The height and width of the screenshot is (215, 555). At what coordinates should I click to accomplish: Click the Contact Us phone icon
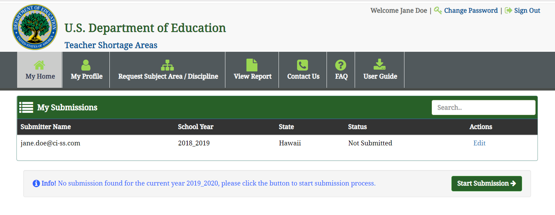coord(303,65)
